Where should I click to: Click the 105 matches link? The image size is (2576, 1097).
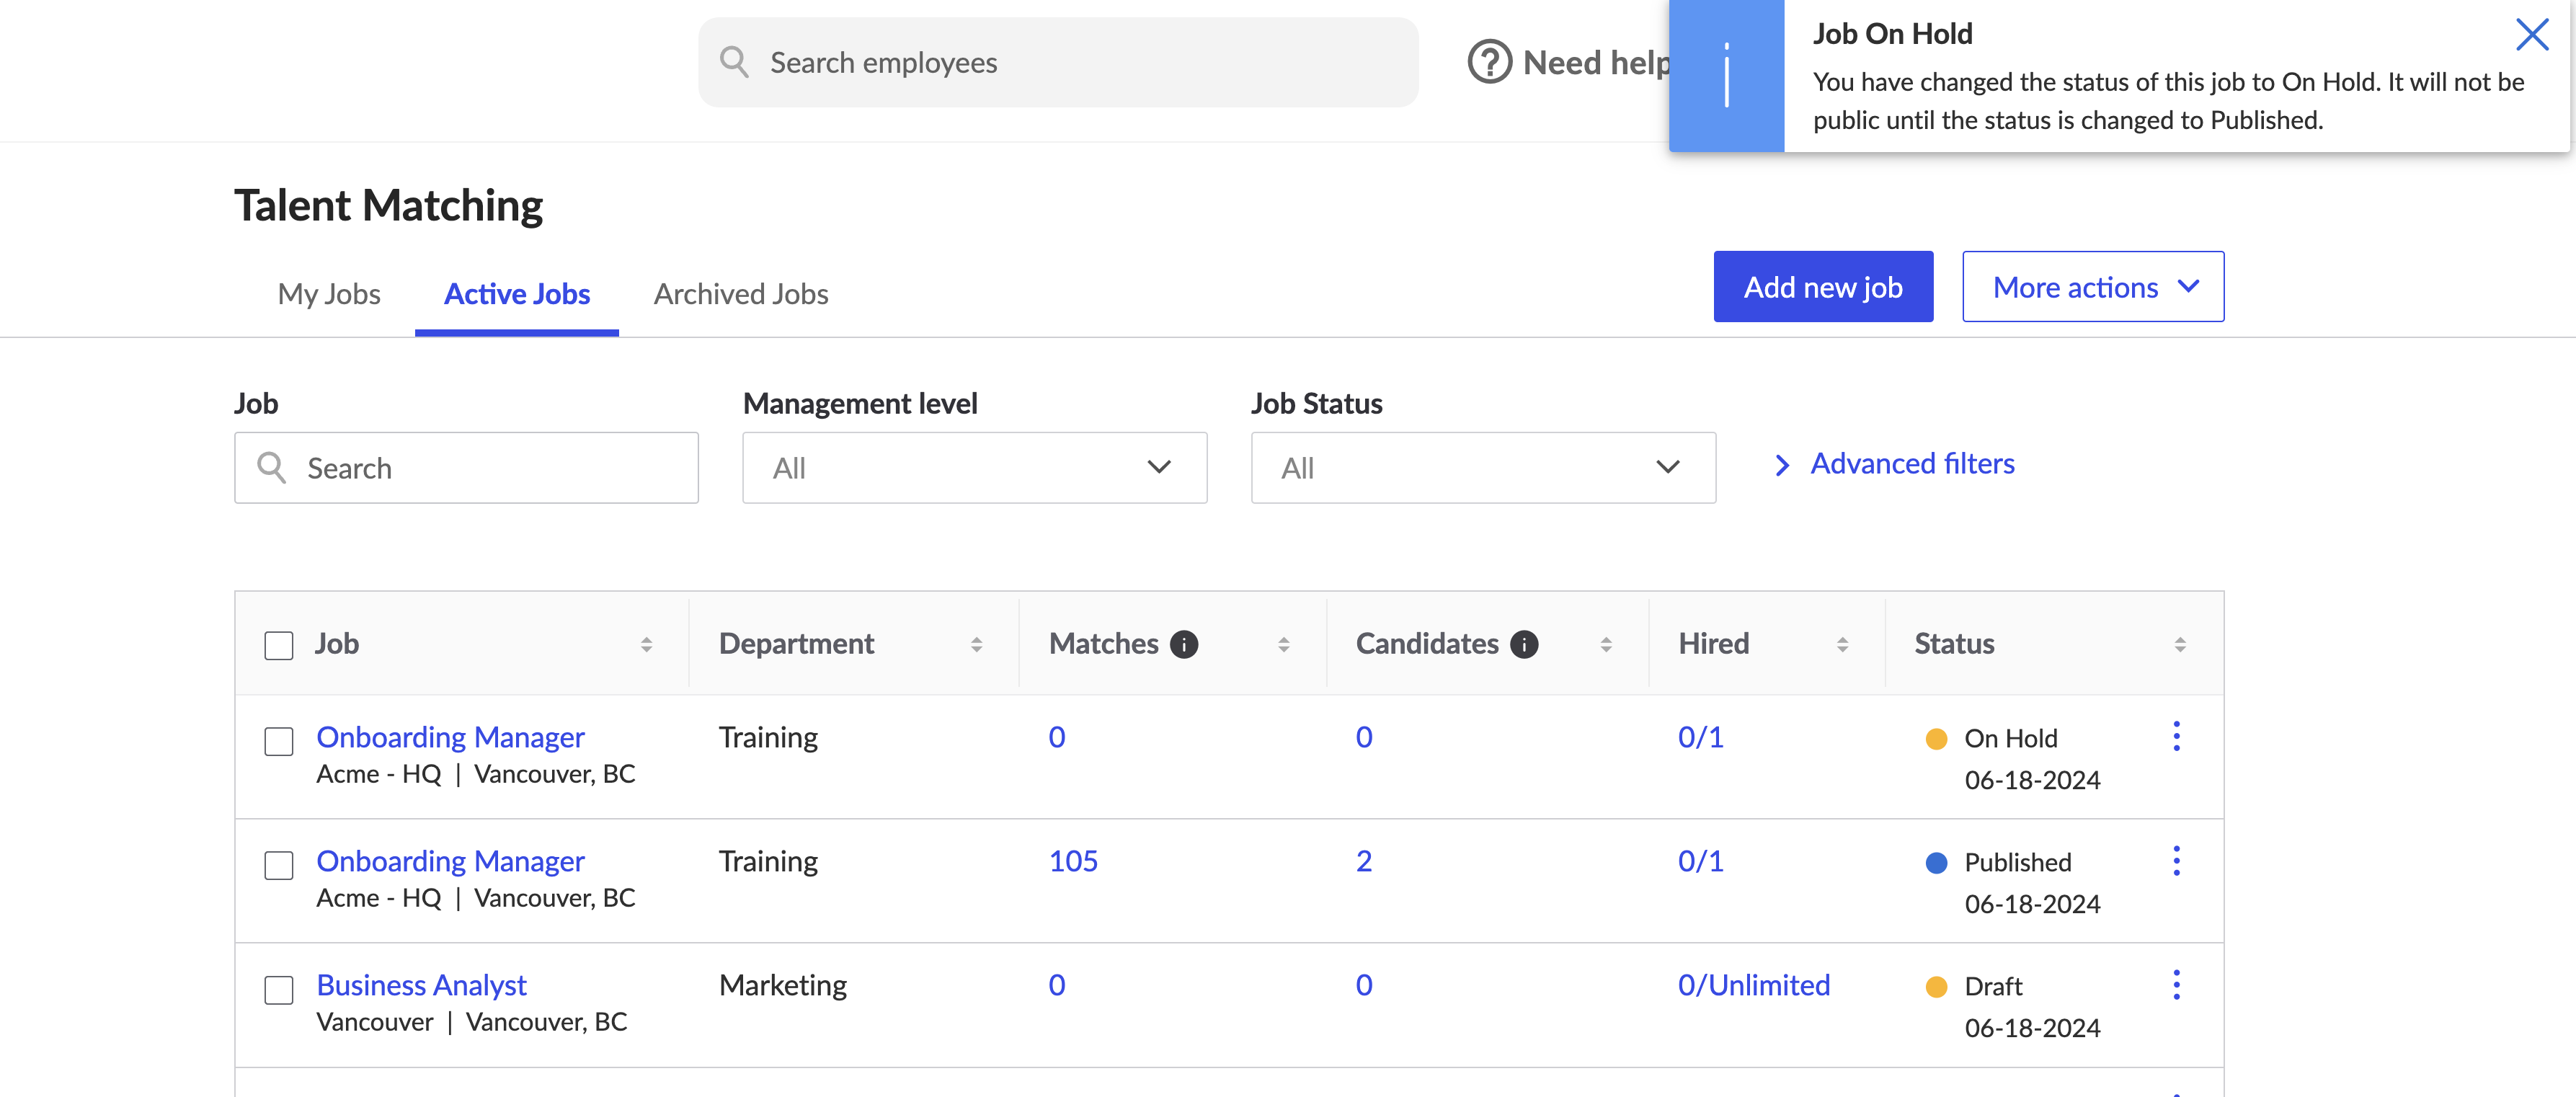click(1073, 861)
